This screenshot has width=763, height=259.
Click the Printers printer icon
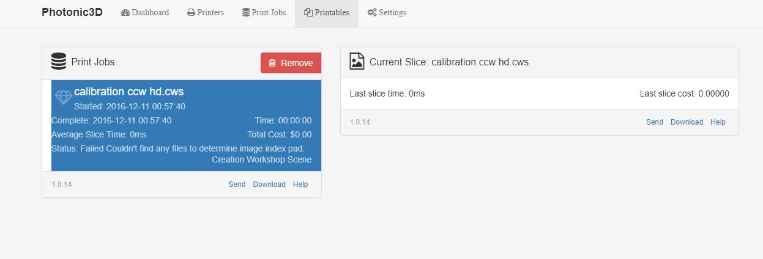(x=192, y=13)
